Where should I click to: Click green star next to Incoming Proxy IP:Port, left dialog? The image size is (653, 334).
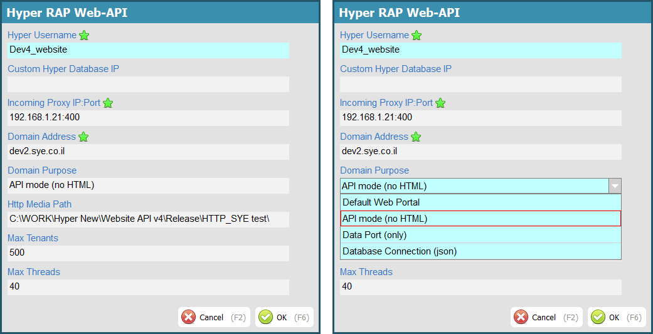tap(108, 103)
